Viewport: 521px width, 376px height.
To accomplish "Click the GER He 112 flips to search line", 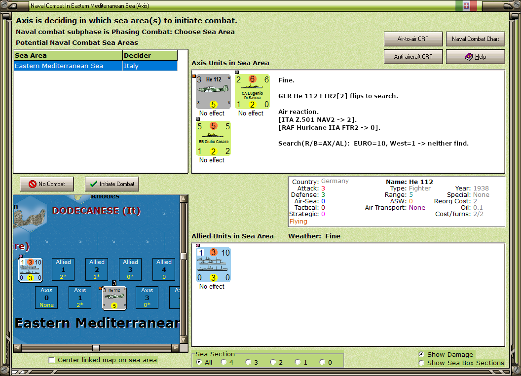I will 338,96.
